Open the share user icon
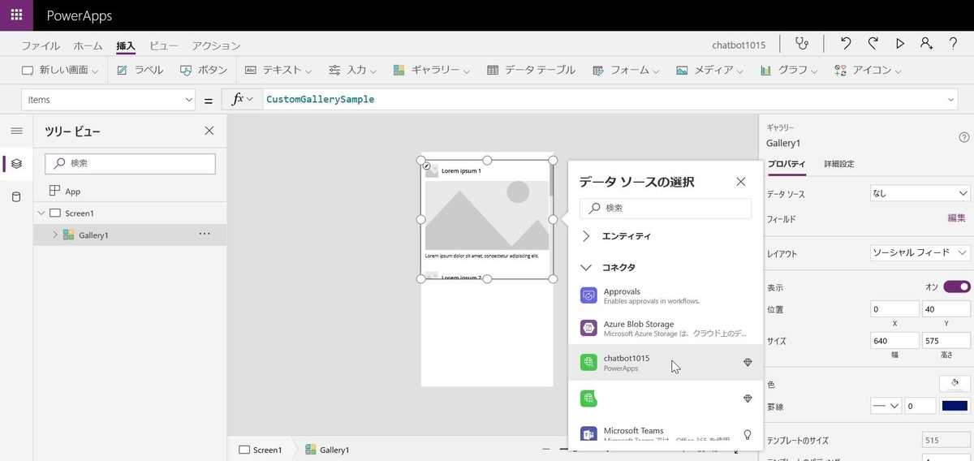 coord(926,44)
